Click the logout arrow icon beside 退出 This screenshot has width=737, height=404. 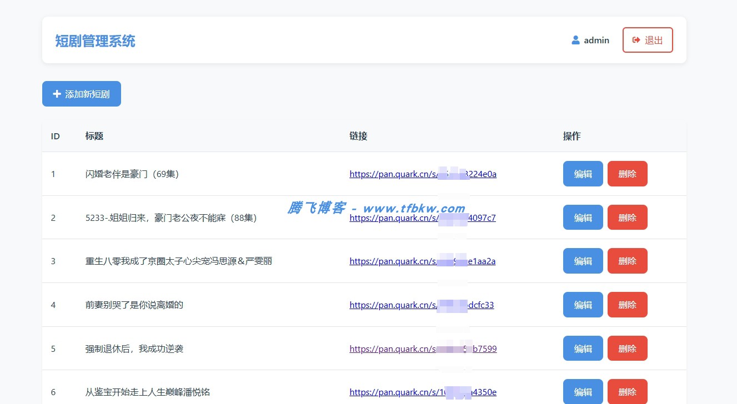click(x=636, y=40)
